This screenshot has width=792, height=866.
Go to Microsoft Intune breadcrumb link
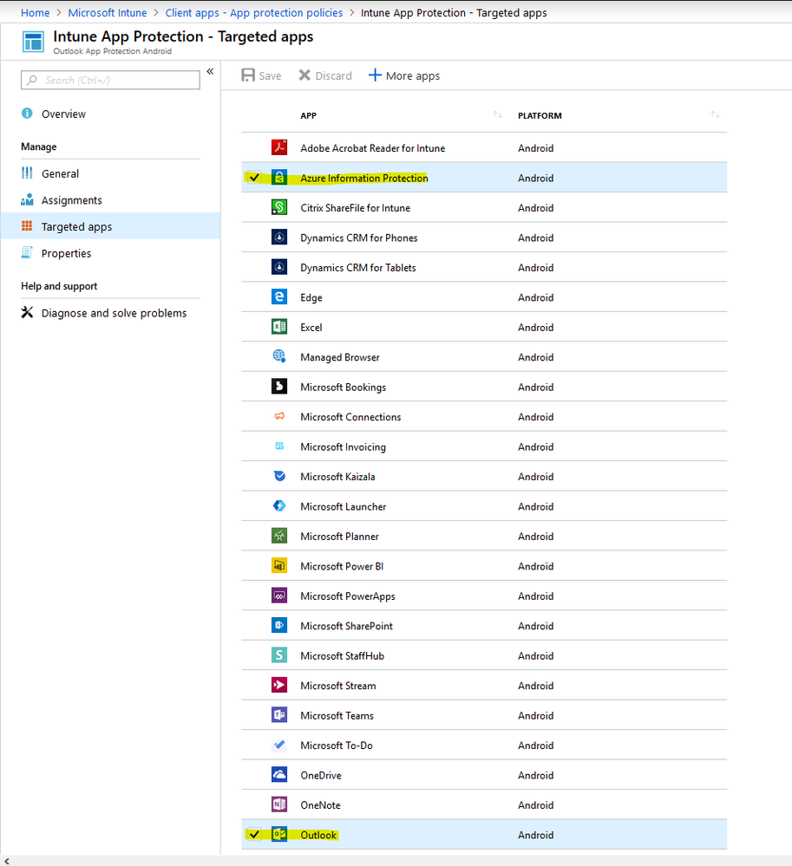(108, 13)
